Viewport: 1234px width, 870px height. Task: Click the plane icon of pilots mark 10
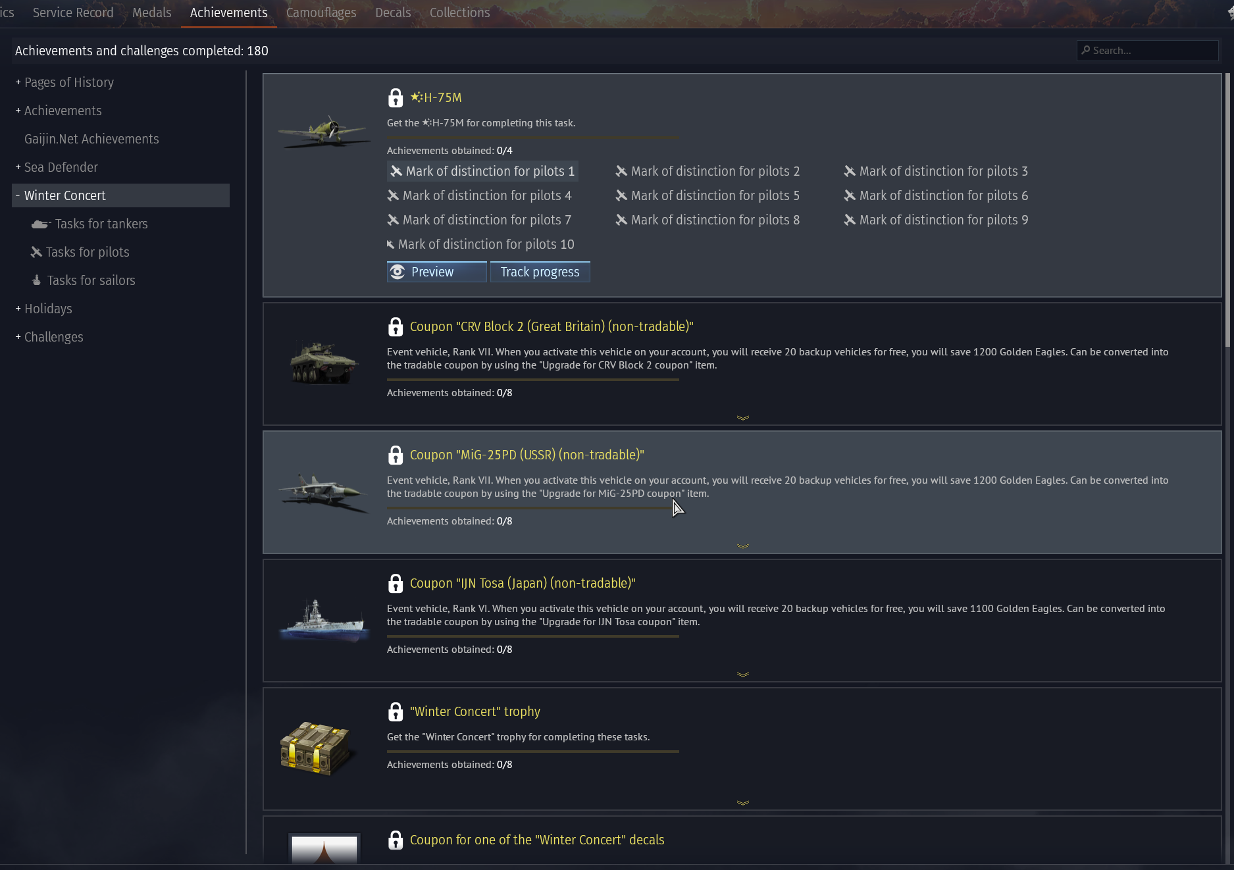(391, 245)
